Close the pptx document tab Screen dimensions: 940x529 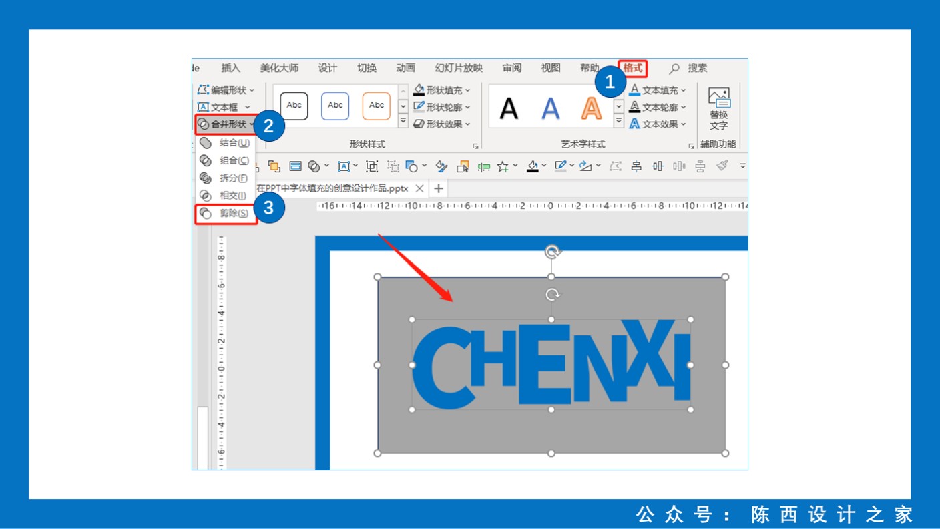point(419,188)
